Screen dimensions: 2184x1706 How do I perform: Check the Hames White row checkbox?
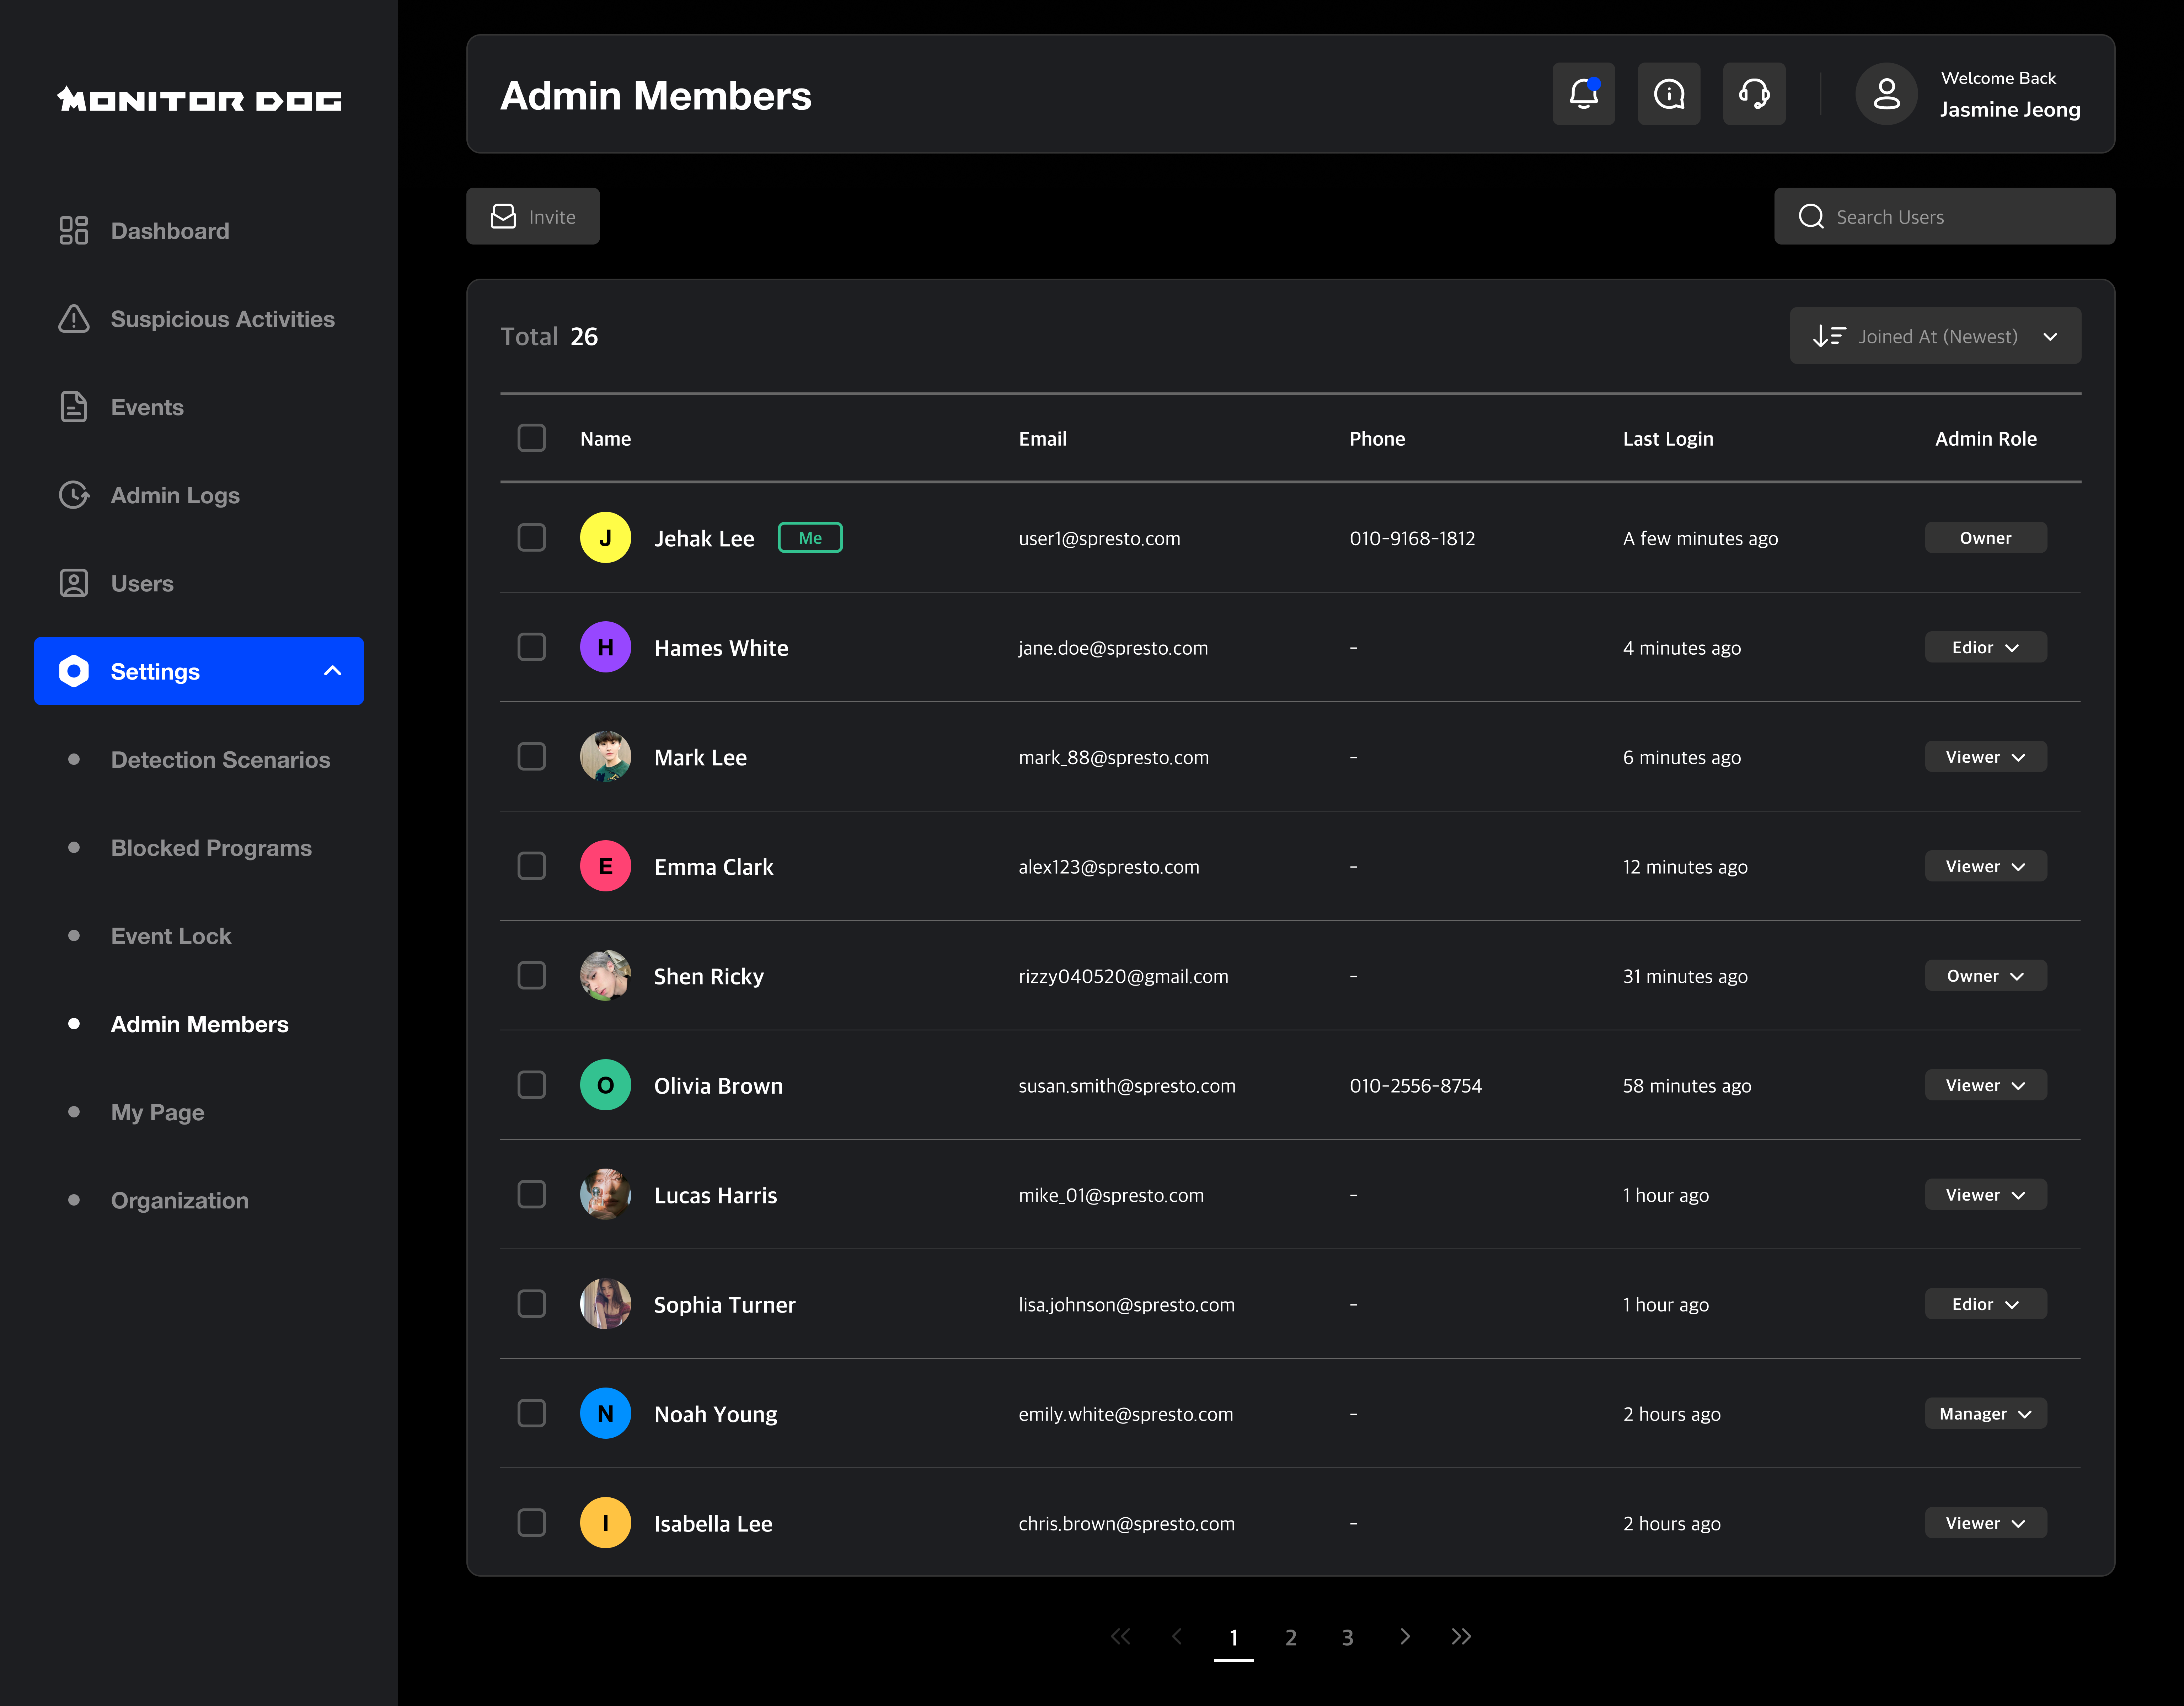pyautogui.click(x=531, y=647)
